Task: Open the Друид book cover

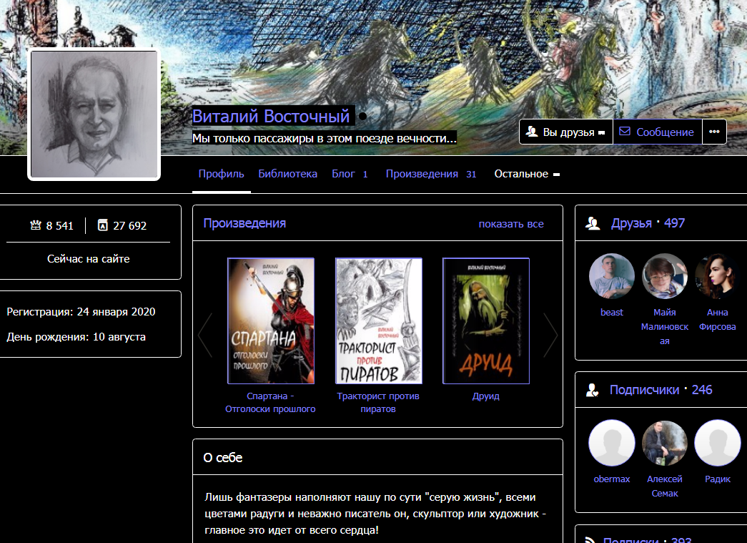Action: click(486, 321)
